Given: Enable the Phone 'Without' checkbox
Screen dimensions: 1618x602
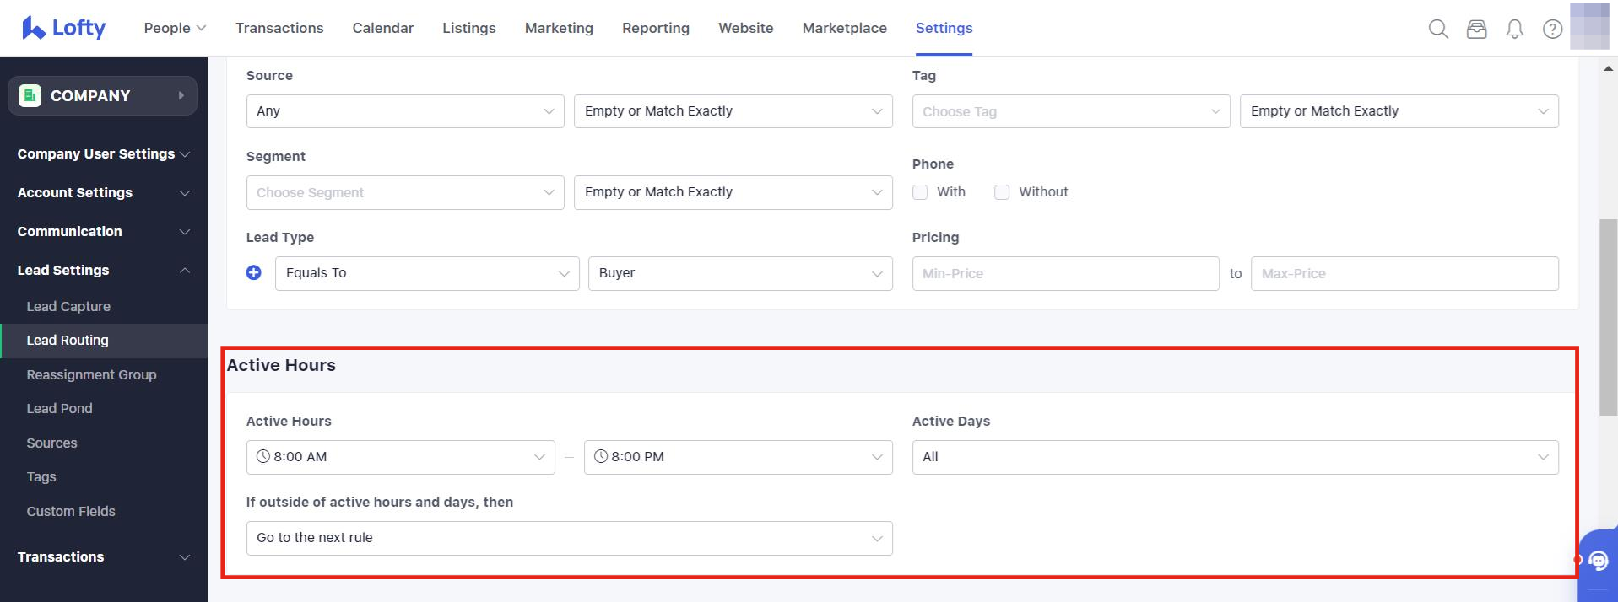Looking at the screenshot, I should point(1002,192).
